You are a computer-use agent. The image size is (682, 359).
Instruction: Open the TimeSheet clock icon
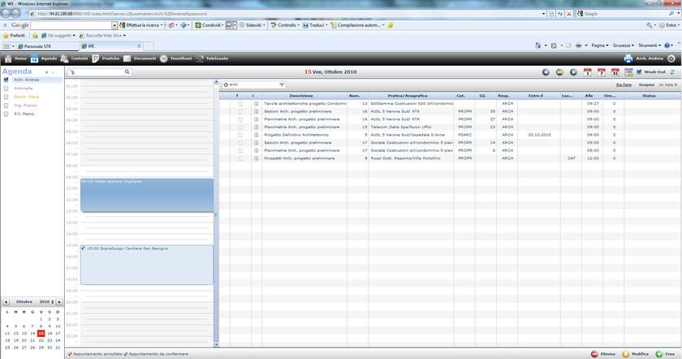pos(163,58)
